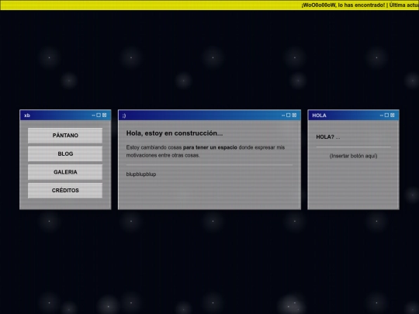Go to the BLOG section
The image size is (419, 314).
click(x=65, y=154)
